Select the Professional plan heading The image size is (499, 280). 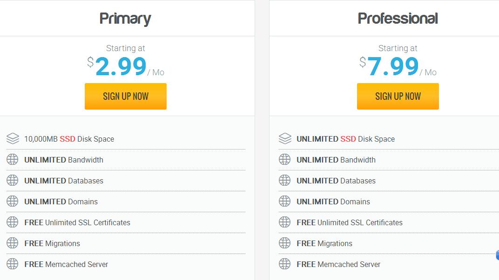coord(398,19)
